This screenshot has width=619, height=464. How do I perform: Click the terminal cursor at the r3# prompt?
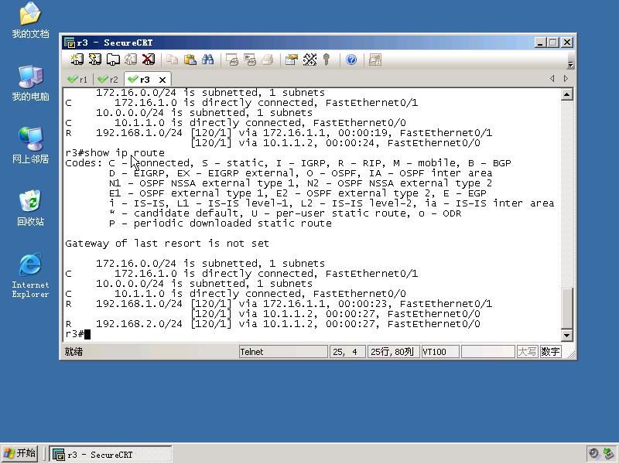[x=87, y=334]
